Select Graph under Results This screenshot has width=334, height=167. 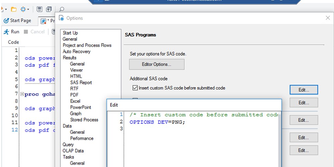tap(75, 113)
